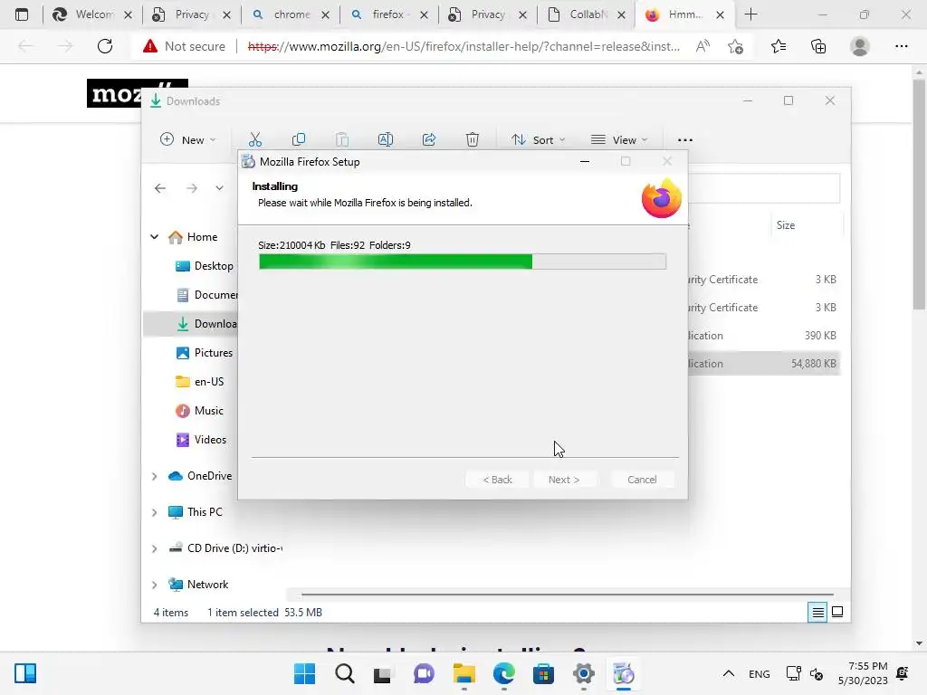Switch to large thumbnails view icon in status bar
The image size is (927, 695).
click(x=837, y=613)
